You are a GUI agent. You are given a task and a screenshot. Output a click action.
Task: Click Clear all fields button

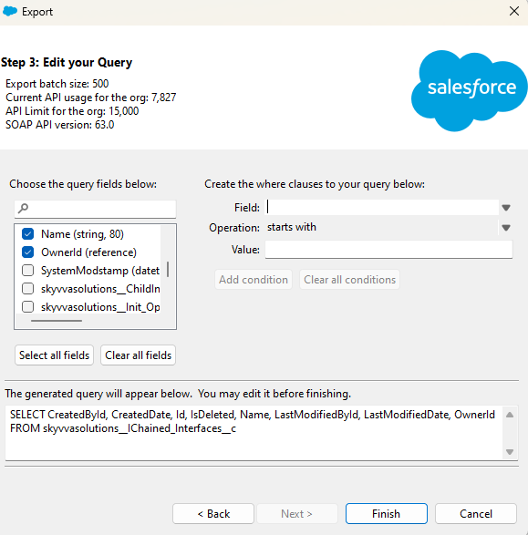(x=139, y=355)
